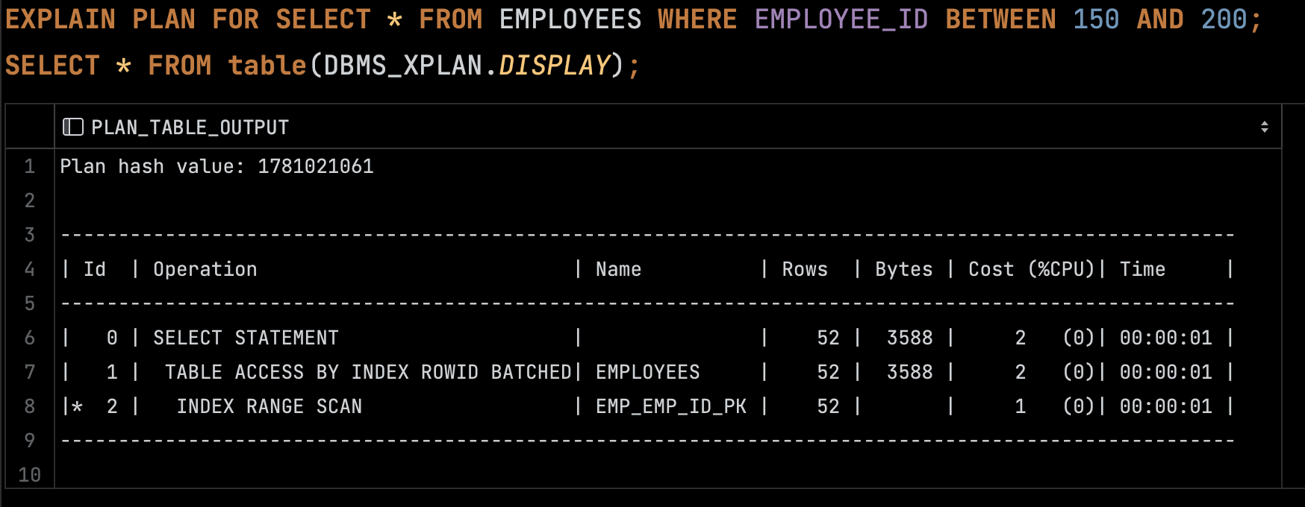
Task: Select the PLAN_TABLE_OUTPUT column header
Action: [x=668, y=127]
